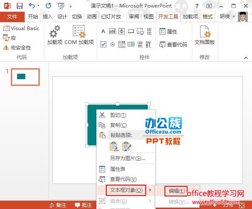Switch to the 视图 tab

(148, 17)
